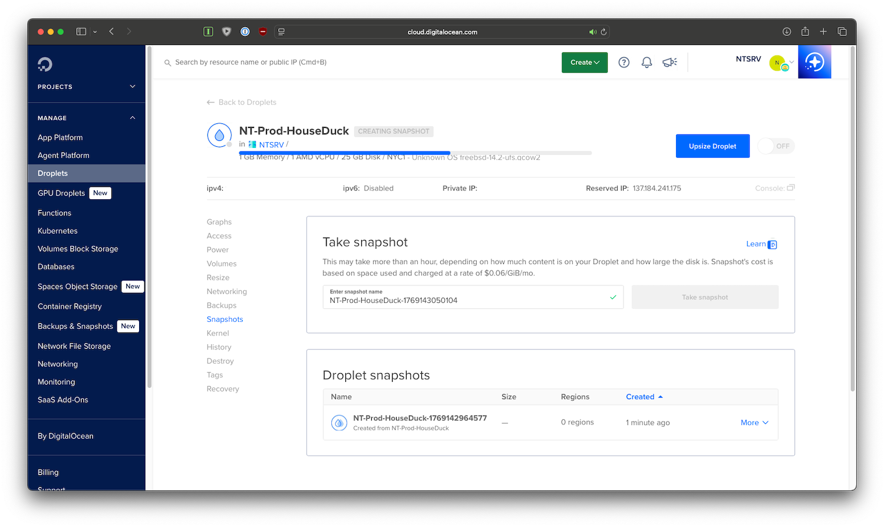This screenshot has width=884, height=527.
Task: Open the notifications bell
Action: coord(646,62)
